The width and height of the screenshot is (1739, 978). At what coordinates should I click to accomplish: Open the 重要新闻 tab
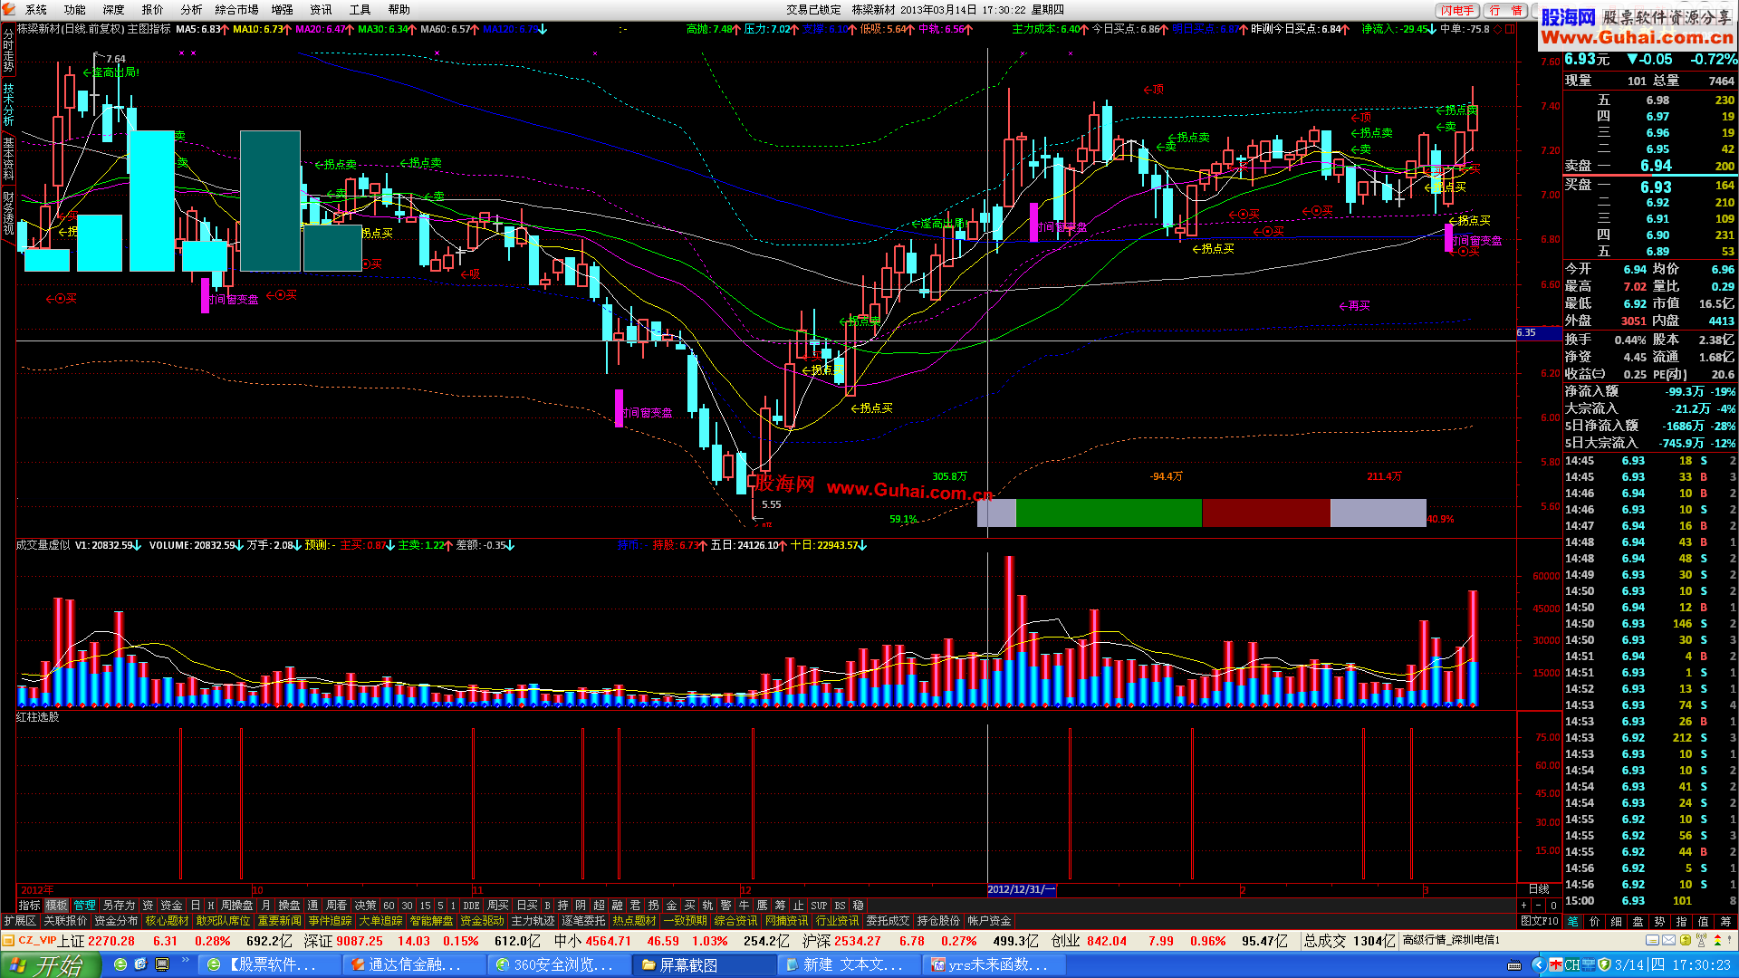pos(279,921)
